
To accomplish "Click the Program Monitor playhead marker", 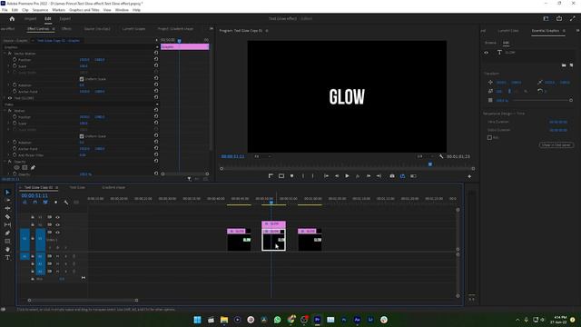I will [430, 163].
